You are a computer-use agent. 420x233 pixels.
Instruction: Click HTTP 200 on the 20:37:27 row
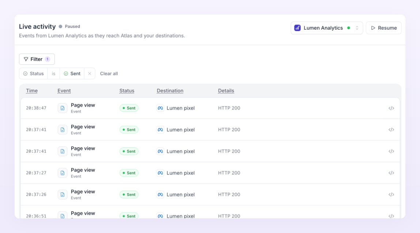coord(229,173)
